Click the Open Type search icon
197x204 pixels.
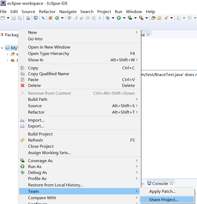(69, 18)
